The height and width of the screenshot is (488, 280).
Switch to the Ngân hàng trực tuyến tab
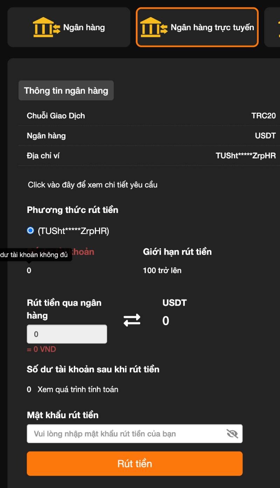click(197, 27)
